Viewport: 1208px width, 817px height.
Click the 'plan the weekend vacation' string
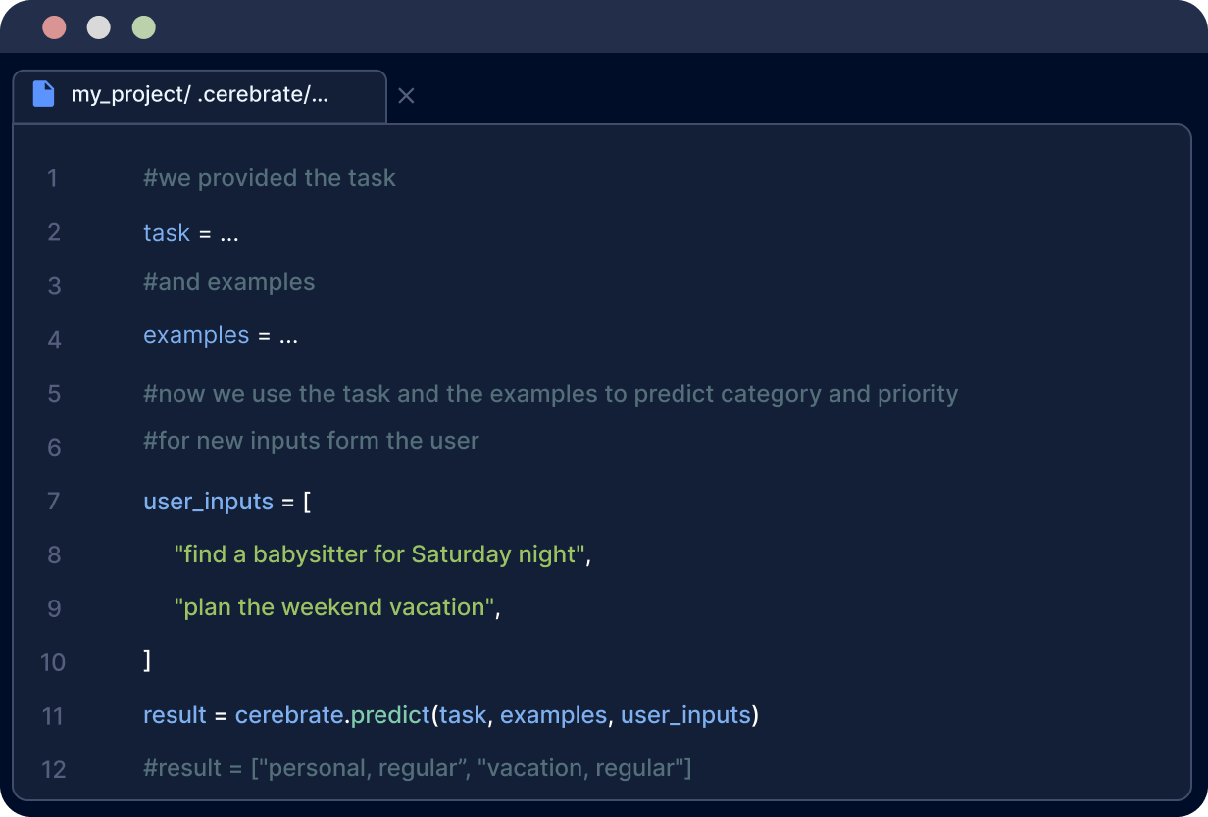(x=334, y=607)
